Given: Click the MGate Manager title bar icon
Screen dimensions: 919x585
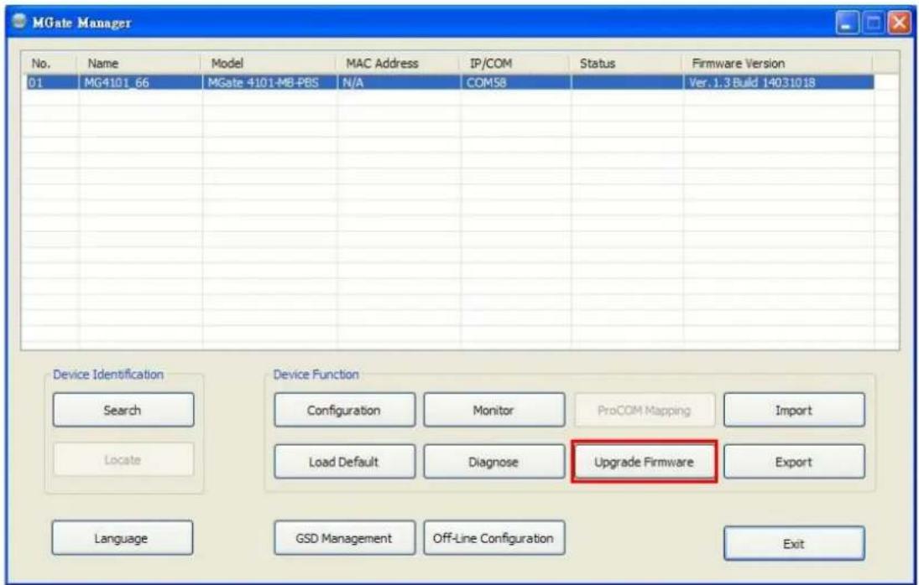Looking at the screenshot, I should coord(19,22).
